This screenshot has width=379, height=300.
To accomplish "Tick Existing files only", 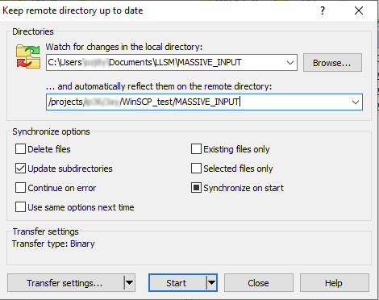I will [196, 149].
